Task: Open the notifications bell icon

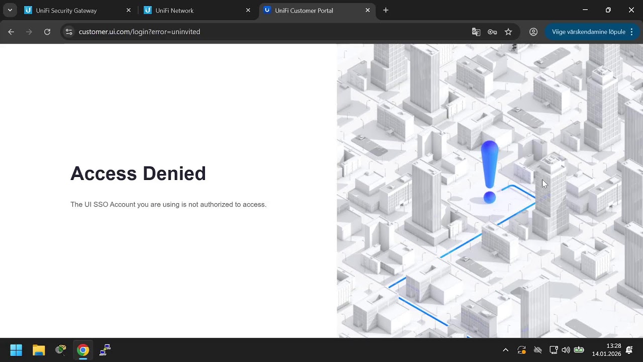Action: [629, 350]
